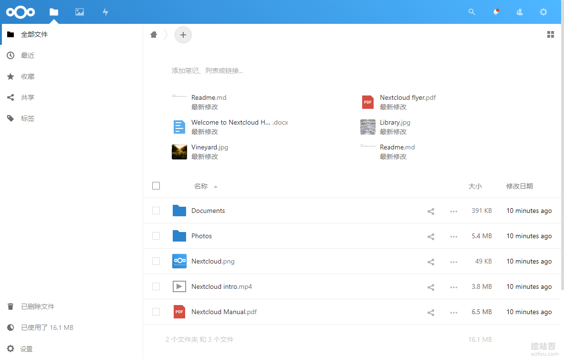Share the Documents folder
The width and height of the screenshot is (564, 359).
430,211
